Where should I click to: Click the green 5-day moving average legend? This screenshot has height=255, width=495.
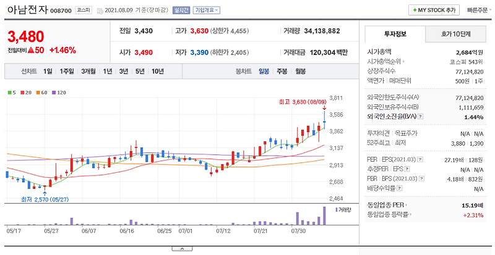(x=12, y=93)
